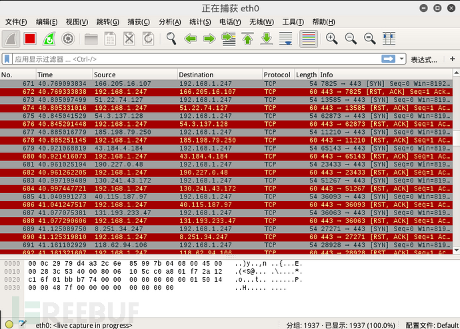Sort by the Time column header
The image size is (460, 329).
click(64, 75)
